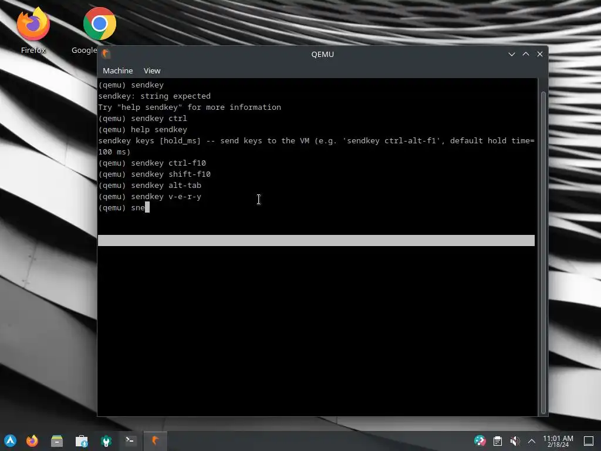Open the file manager from the taskbar

point(57,441)
